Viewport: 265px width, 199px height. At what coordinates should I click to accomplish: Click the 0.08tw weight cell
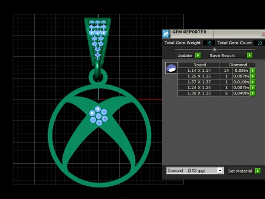pos(241,71)
